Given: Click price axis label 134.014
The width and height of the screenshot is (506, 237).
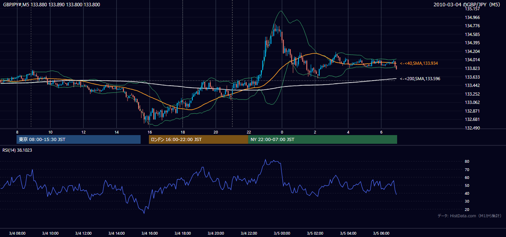Looking at the screenshot, I should (x=472, y=60).
